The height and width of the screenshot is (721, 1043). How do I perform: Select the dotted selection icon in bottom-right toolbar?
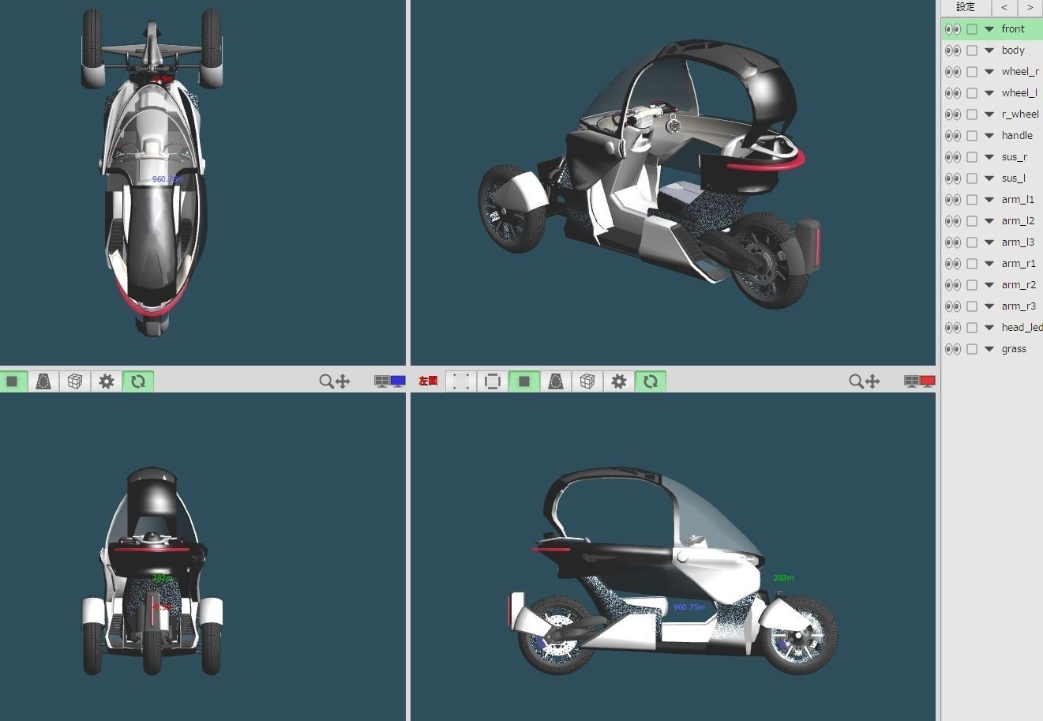[461, 381]
